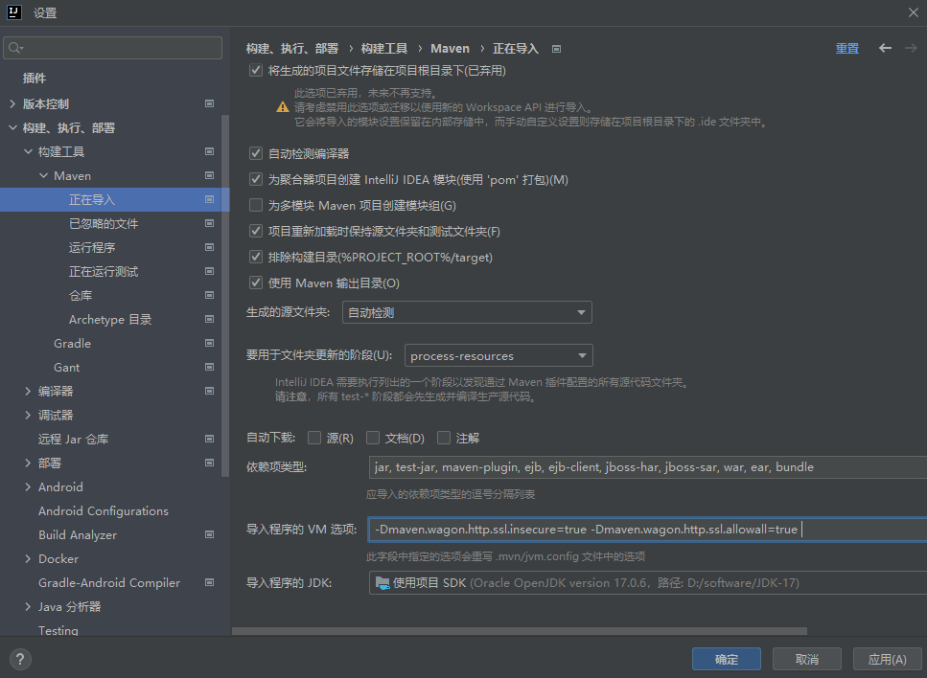Click project-level icon on 正在运行测试 row

point(209,271)
